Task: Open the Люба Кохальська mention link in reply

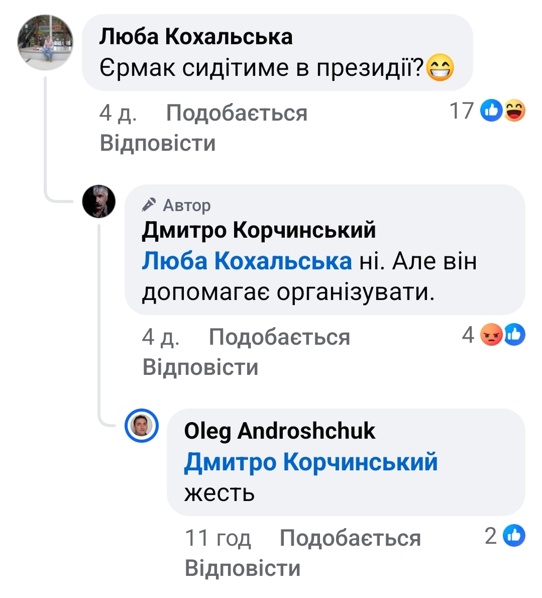Action: tap(247, 261)
